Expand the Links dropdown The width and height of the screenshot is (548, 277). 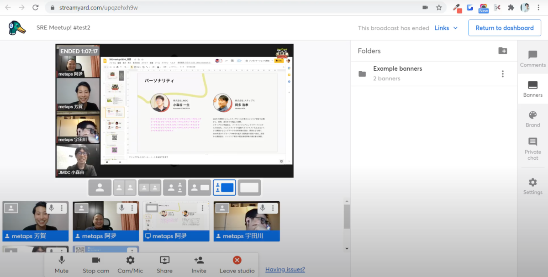446,28
